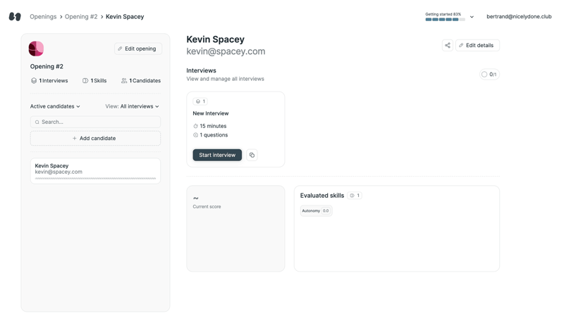Expand the Getting started chevron
This screenshot has height=323, width=564.
pyautogui.click(x=472, y=17)
